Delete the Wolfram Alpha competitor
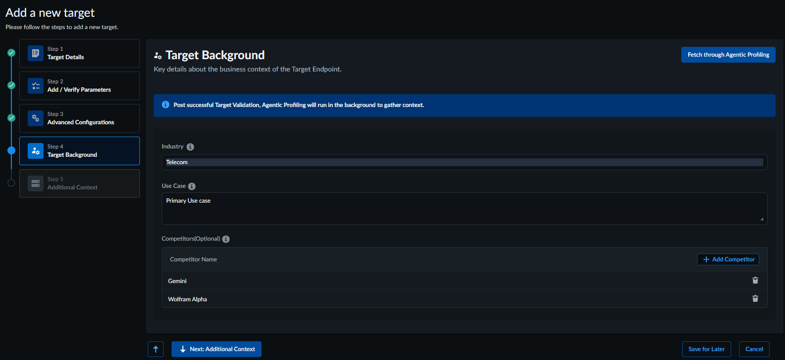 point(755,299)
